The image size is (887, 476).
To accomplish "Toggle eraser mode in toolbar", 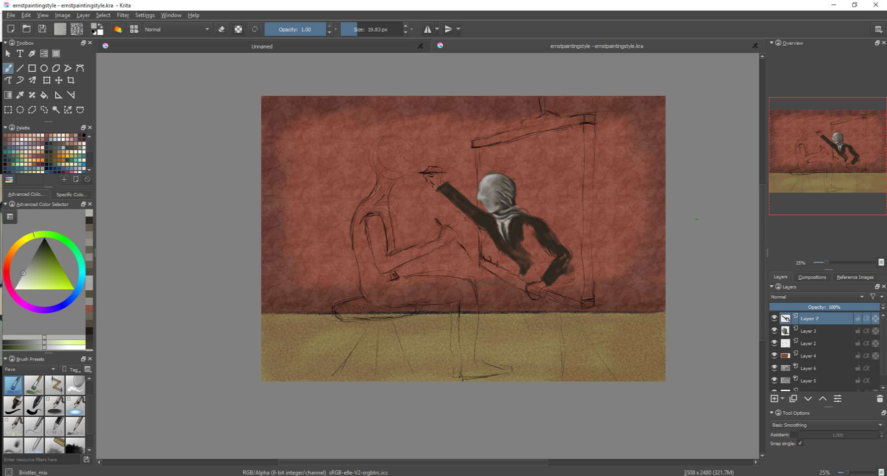I will click(x=222, y=29).
